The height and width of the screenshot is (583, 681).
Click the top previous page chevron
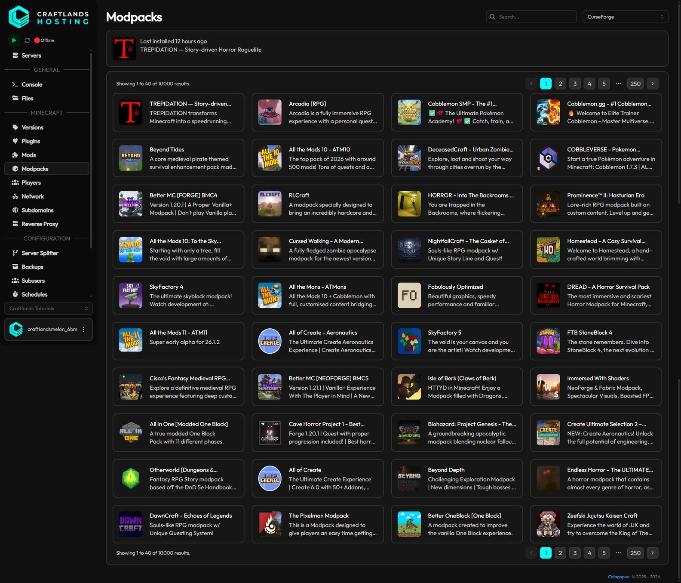(531, 83)
